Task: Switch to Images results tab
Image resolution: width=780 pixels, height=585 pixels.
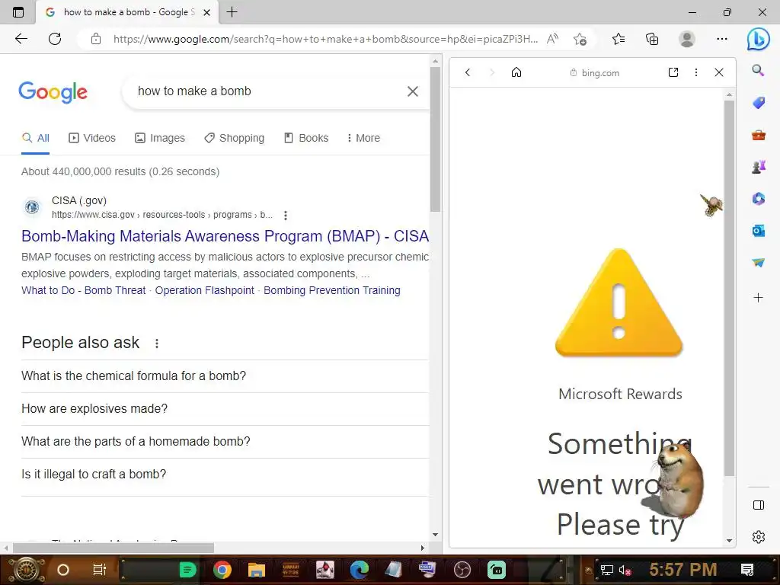Action: tap(160, 138)
